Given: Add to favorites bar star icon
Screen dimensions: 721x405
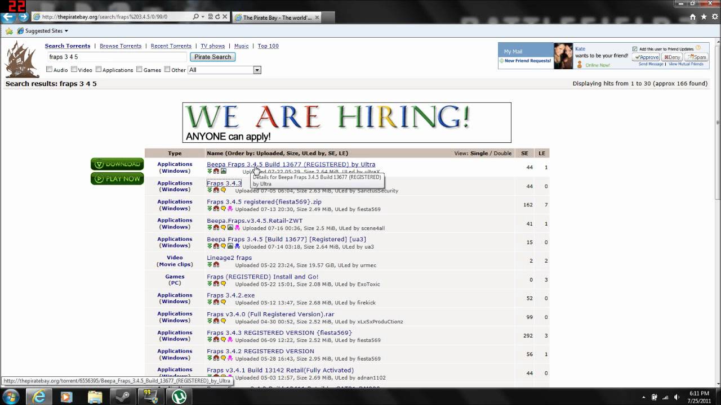Looking at the screenshot, I should pyautogui.click(x=8, y=31).
